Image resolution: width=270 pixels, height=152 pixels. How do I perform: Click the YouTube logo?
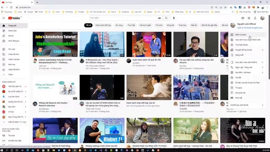[x=14, y=18]
